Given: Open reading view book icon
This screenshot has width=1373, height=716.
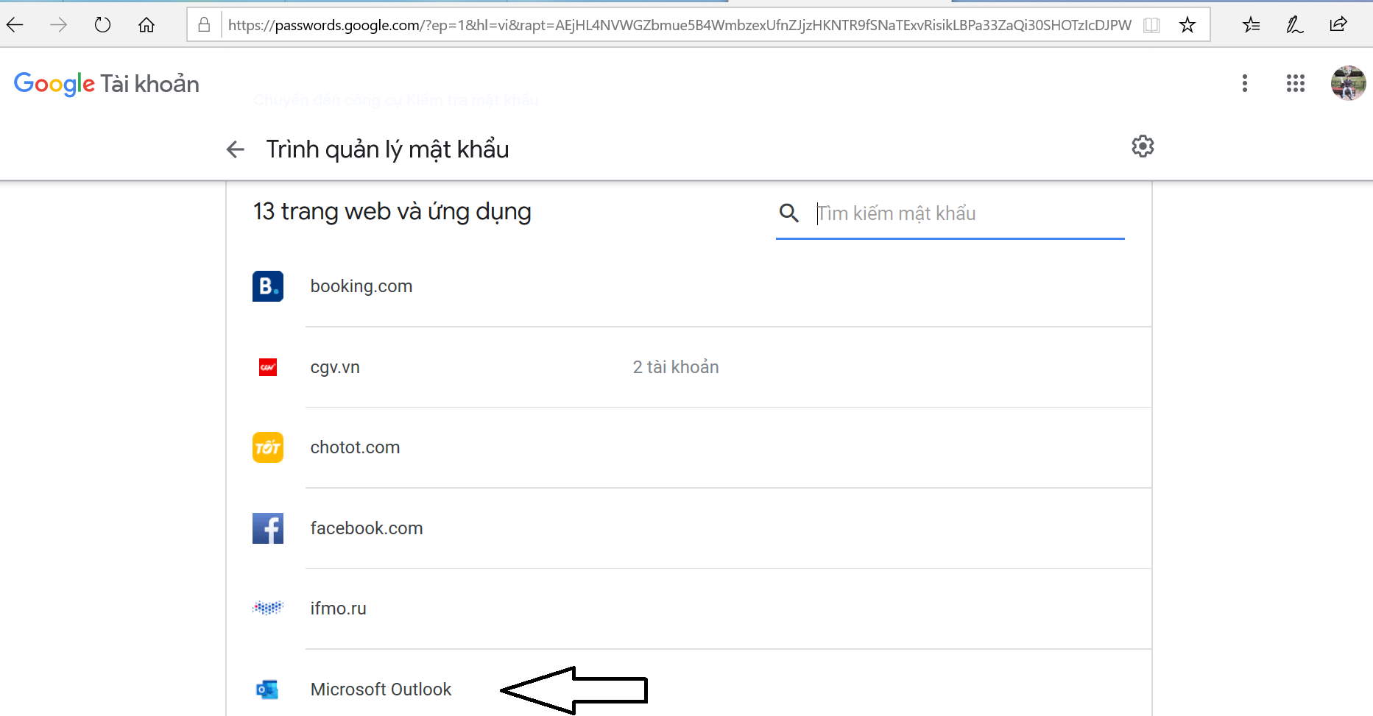Looking at the screenshot, I should coord(1151,25).
